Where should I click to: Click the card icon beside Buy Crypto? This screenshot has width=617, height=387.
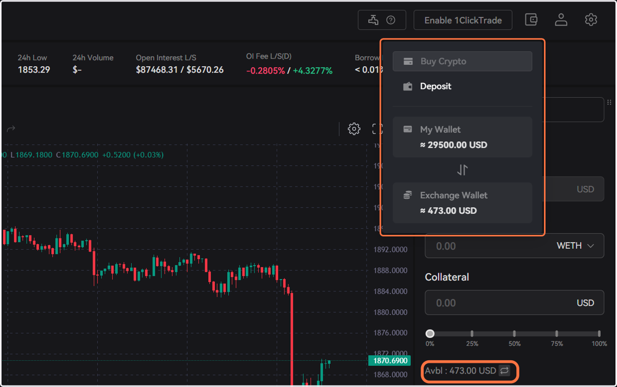click(408, 61)
